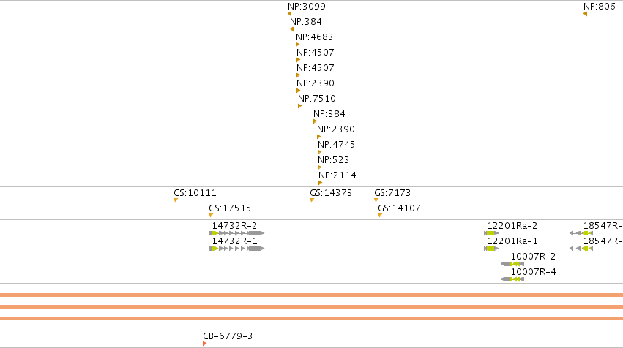
Task: Click the NP:523 feature label
Action: (333, 160)
